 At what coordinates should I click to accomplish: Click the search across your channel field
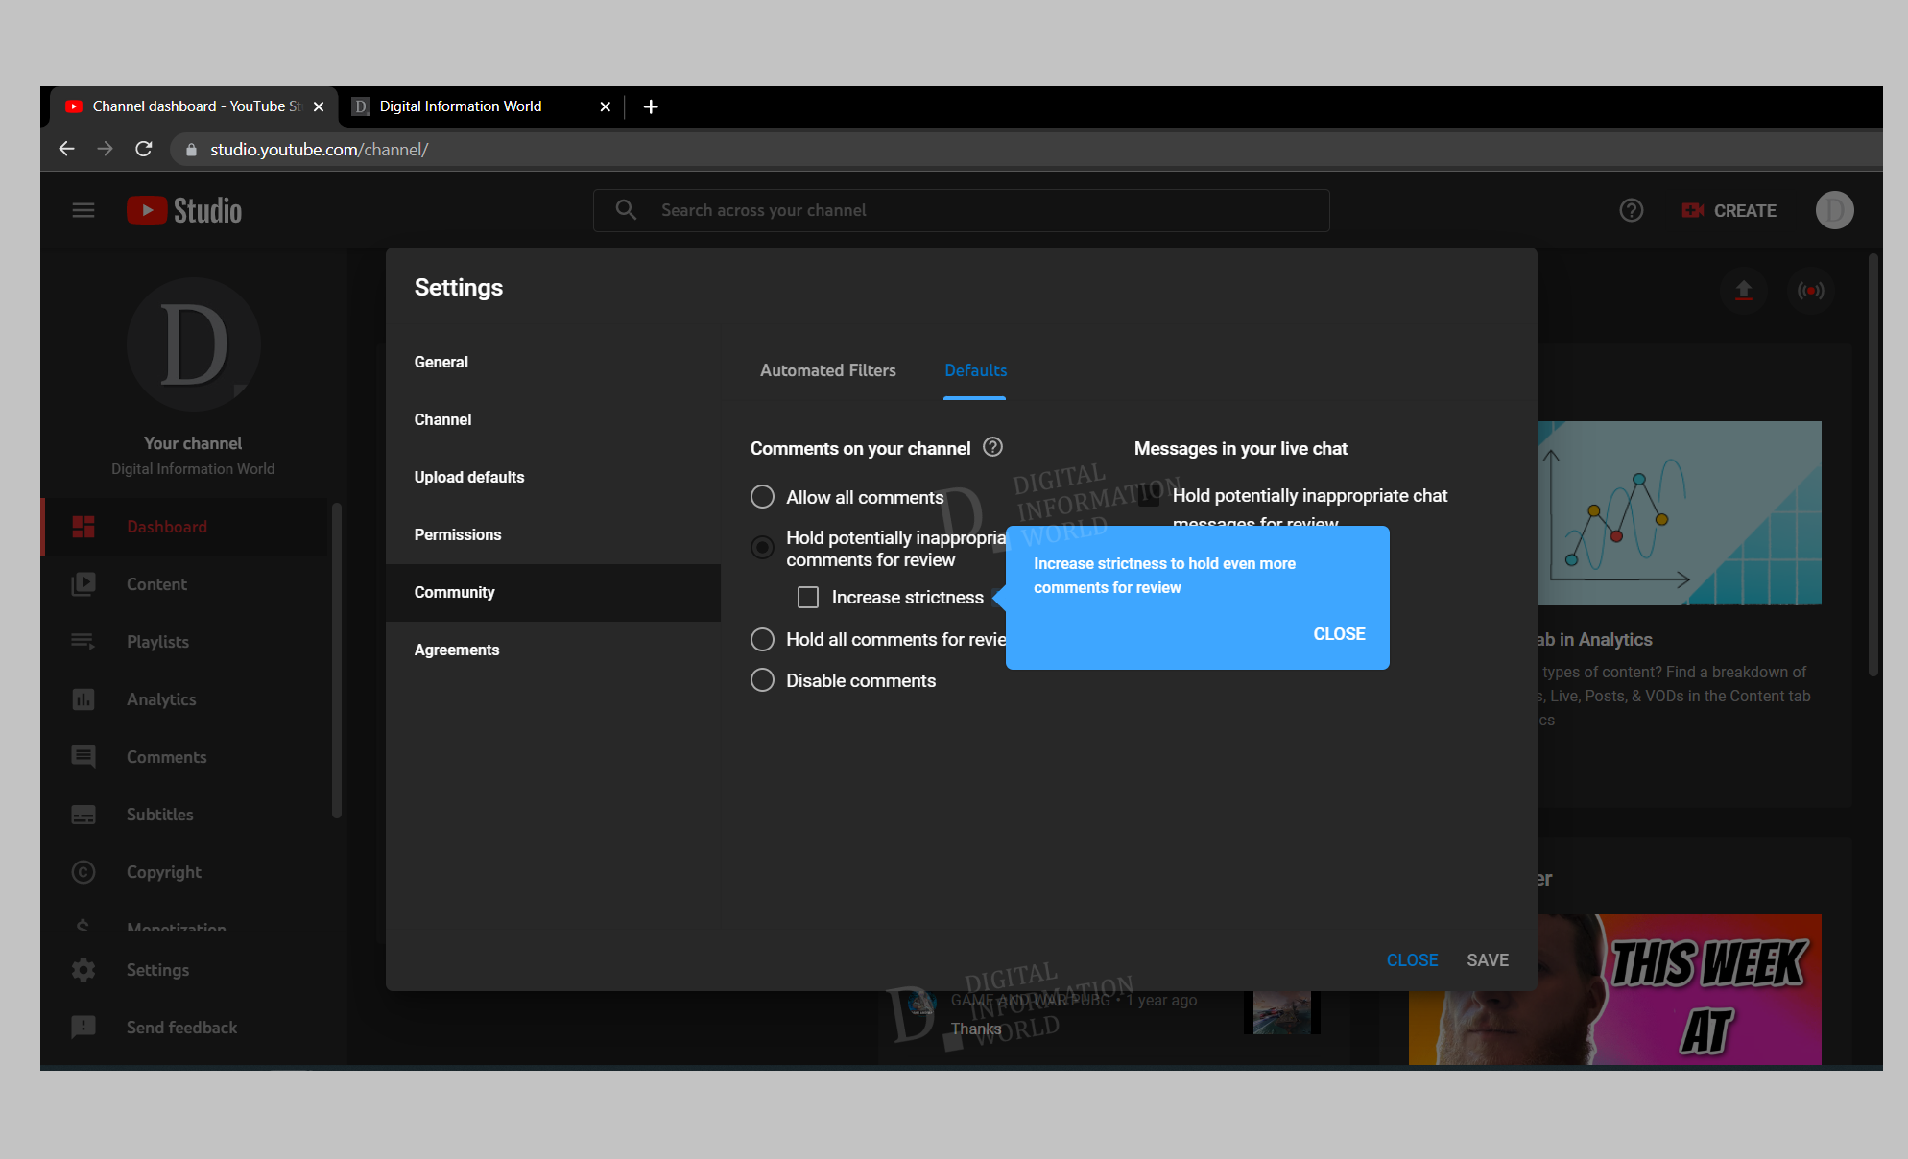[960, 210]
